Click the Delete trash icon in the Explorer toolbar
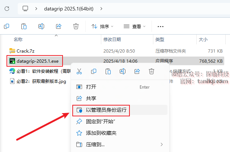The height and width of the screenshot is (152, 230). click(x=76, y=26)
